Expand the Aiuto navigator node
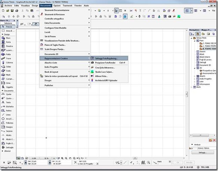Screen dimensions: 218x171 tap(191, 87)
